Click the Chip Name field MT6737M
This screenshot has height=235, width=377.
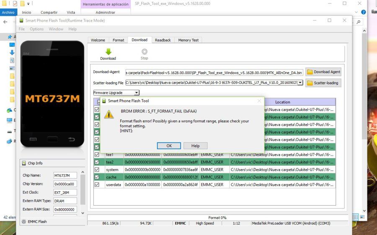pyautogui.click(x=65, y=175)
